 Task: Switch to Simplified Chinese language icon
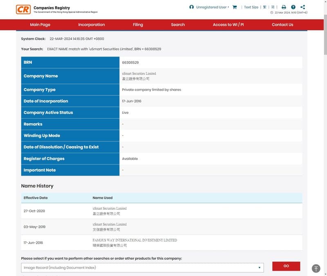pyautogui.click(x=273, y=7)
